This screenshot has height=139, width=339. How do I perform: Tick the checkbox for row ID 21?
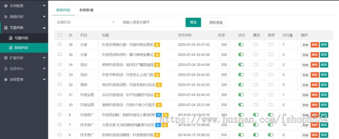(x=60, y=94)
